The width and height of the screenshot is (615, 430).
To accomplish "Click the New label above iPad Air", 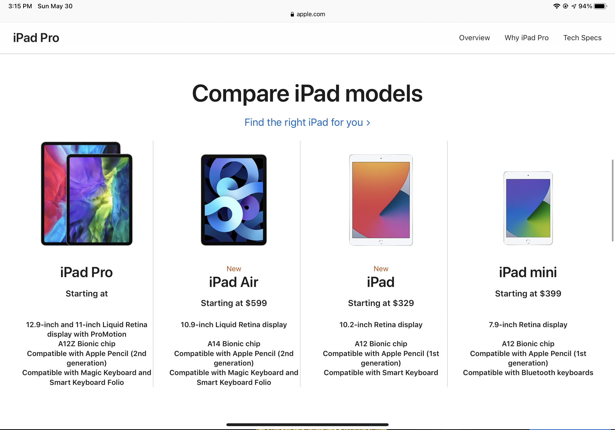I will point(234,269).
